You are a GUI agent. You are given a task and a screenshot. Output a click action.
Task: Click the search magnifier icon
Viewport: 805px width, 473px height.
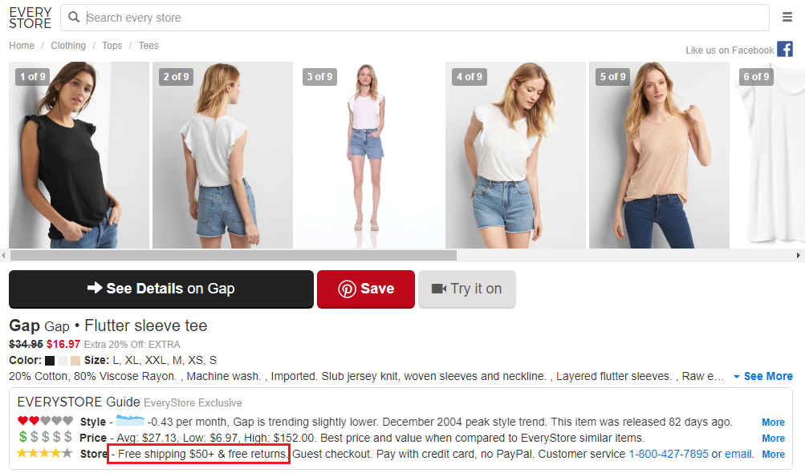point(74,18)
